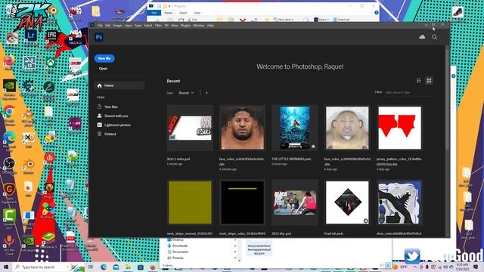484x272 pixels.
Task: Open Deleted in the sidebar
Action: point(110,134)
